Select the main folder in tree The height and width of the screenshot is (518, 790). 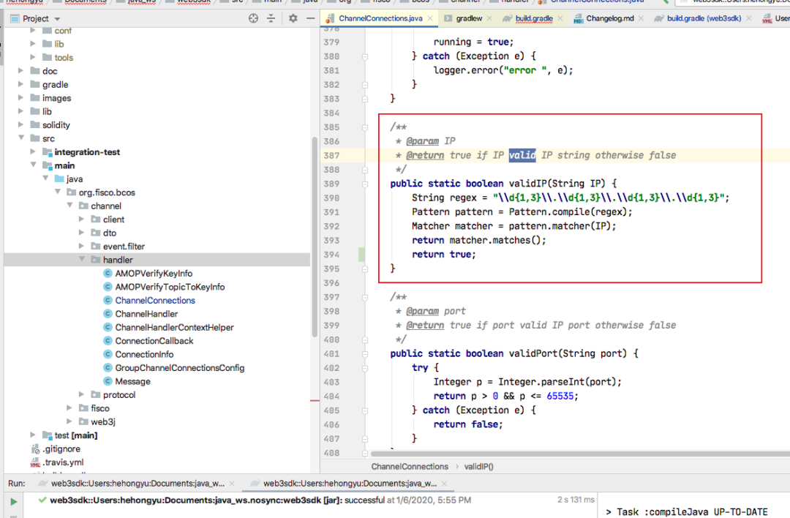(x=64, y=165)
